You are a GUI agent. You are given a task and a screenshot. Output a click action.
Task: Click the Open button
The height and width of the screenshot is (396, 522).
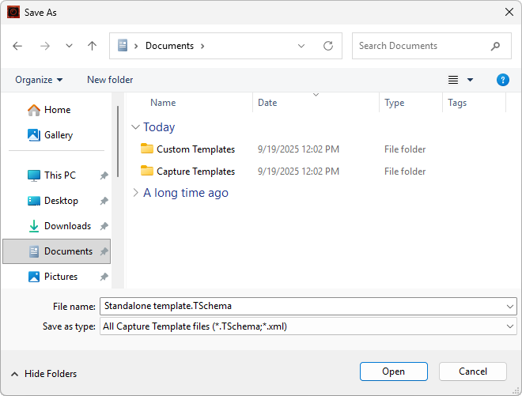pyautogui.click(x=393, y=371)
